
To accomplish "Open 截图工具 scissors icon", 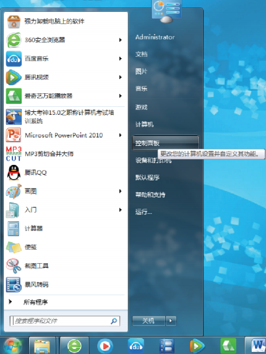I will 14,266.
